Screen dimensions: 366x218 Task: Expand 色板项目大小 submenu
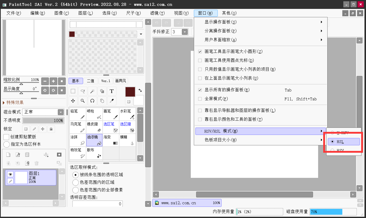[260, 140]
